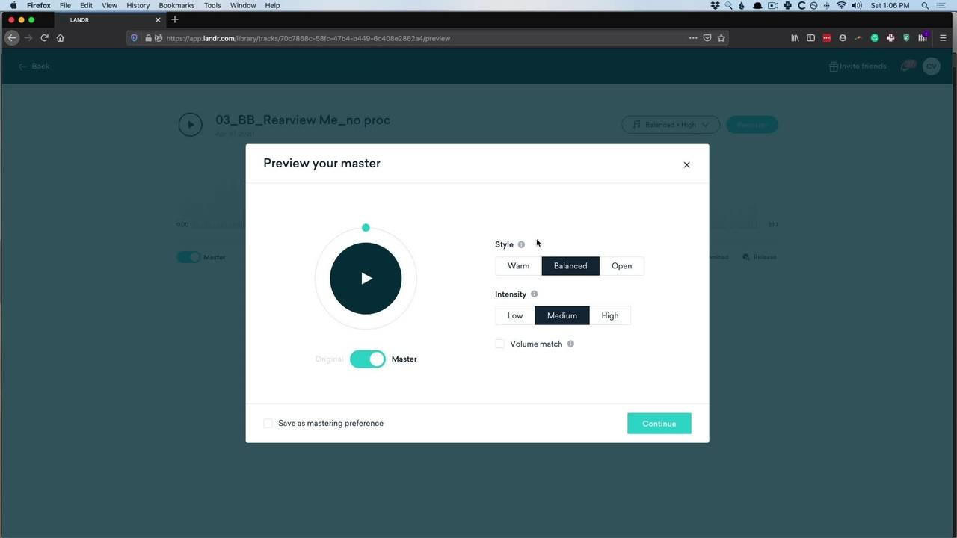
Task: Open the Help menu
Action: 272,5
